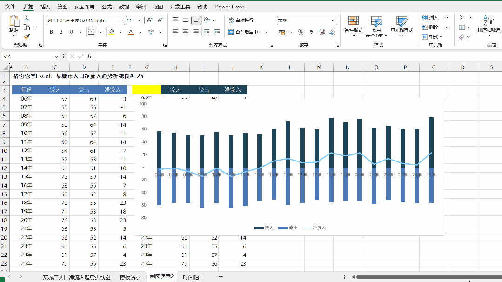Click the Select All corner triangle

(6, 67)
